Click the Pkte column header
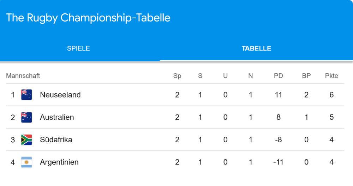 331,76
